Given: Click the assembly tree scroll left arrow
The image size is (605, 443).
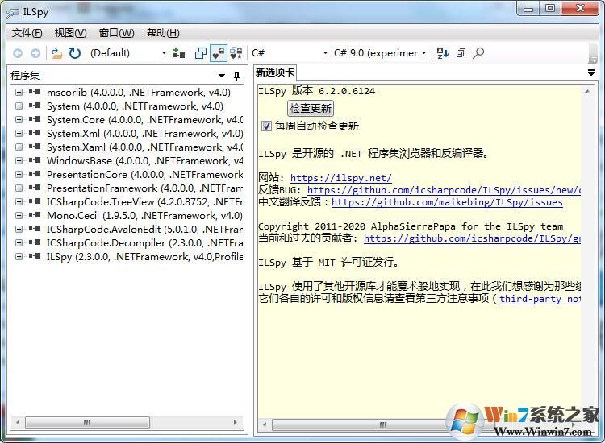Looking at the screenshot, I should pos(18,423).
